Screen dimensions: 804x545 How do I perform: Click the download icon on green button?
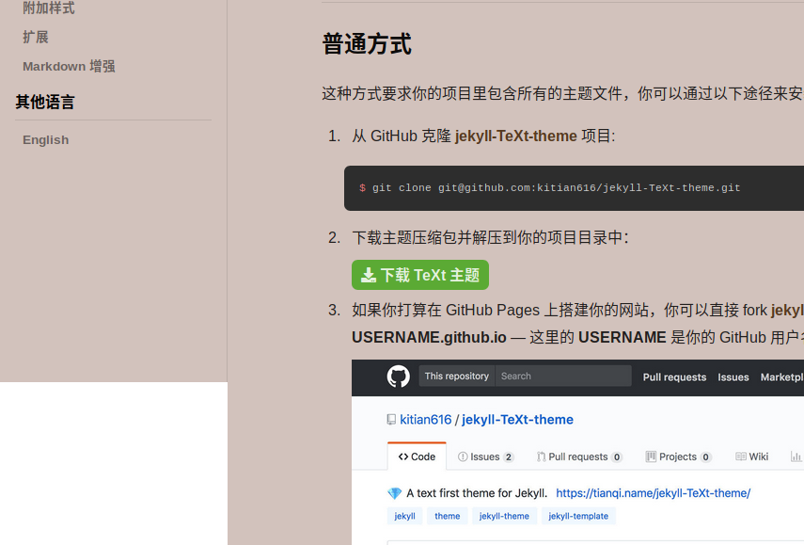tap(369, 276)
